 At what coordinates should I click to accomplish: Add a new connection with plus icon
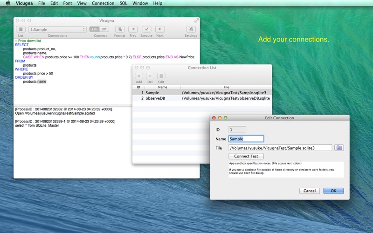[139, 76]
